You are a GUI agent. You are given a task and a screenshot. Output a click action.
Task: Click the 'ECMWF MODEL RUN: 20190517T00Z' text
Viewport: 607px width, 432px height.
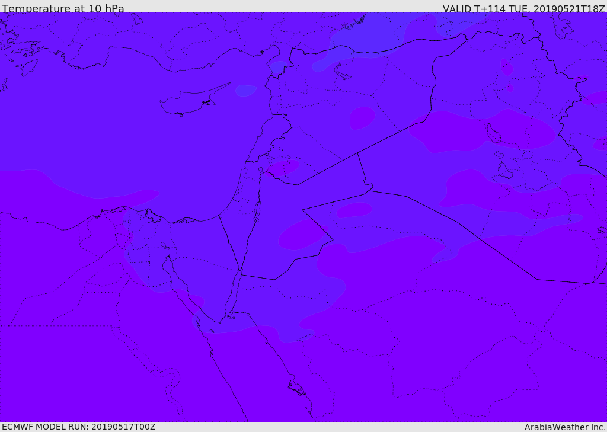click(x=79, y=427)
